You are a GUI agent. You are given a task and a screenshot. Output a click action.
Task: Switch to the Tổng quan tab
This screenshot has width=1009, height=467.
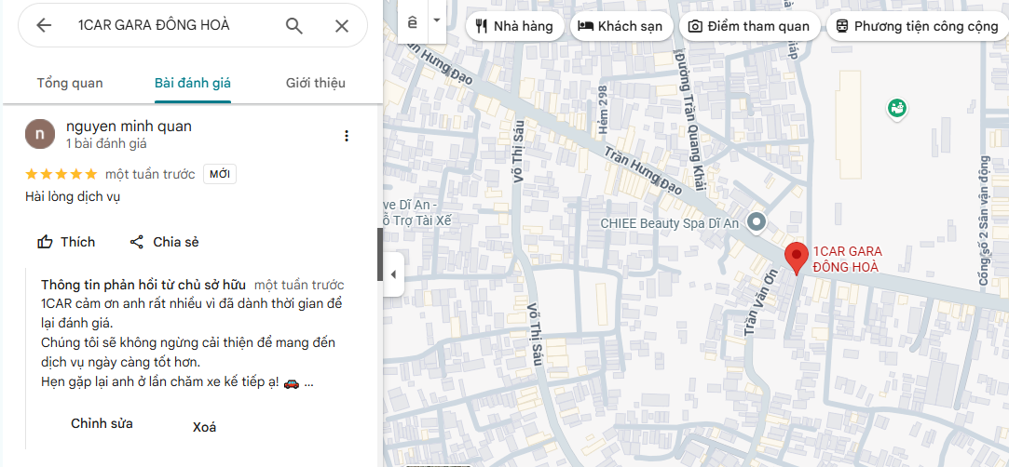[70, 83]
